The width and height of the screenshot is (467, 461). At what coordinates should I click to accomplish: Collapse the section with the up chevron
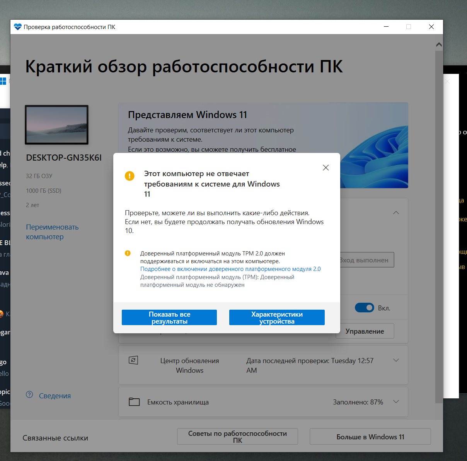396,213
